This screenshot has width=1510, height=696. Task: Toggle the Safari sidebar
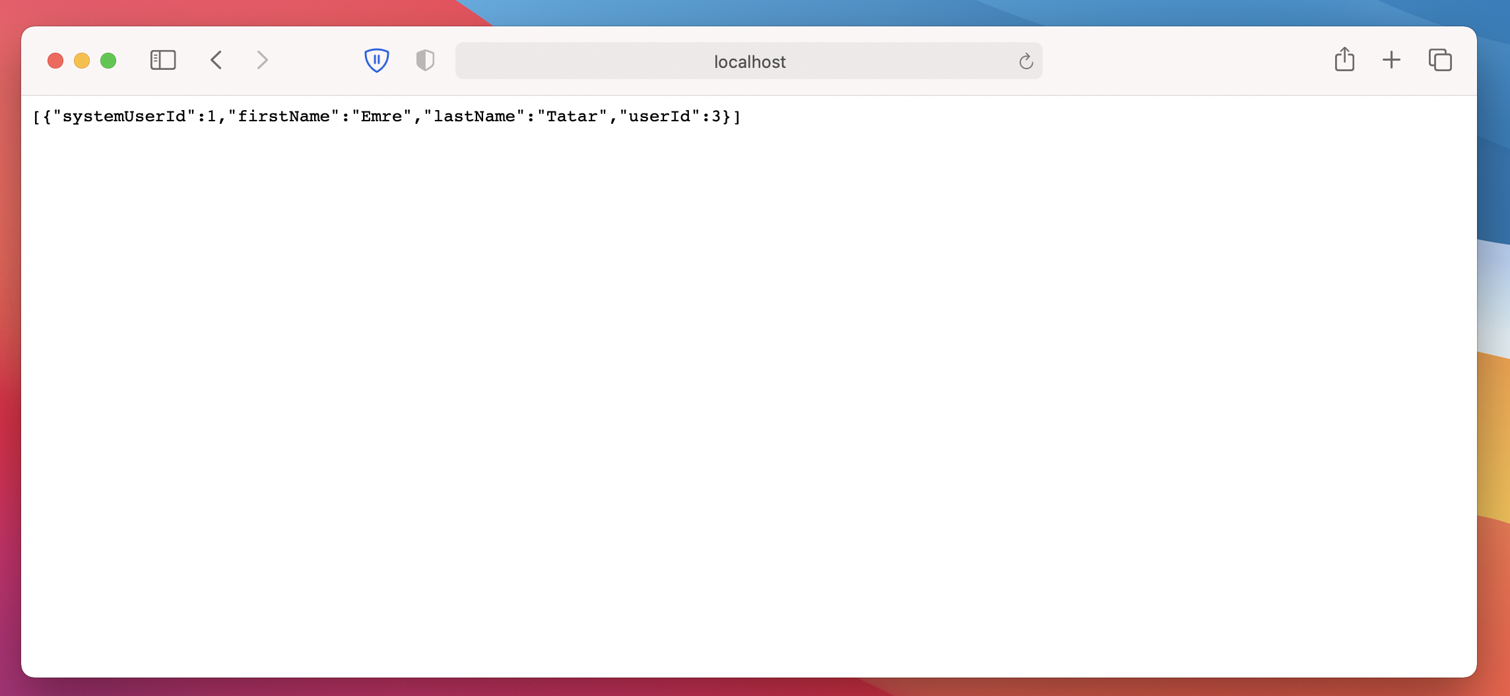[163, 60]
